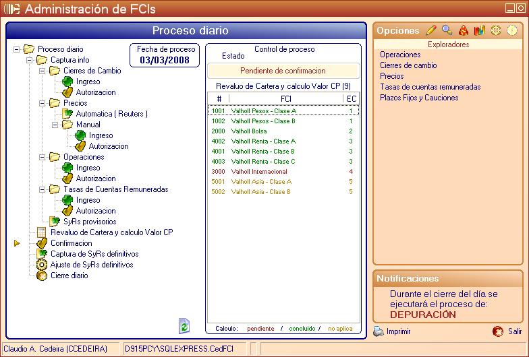The width and height of the screenshot is (529, 357).
Task: Click the Automatica (Reuters) icon
Action: pyautogui.click(x=67, y=114)
